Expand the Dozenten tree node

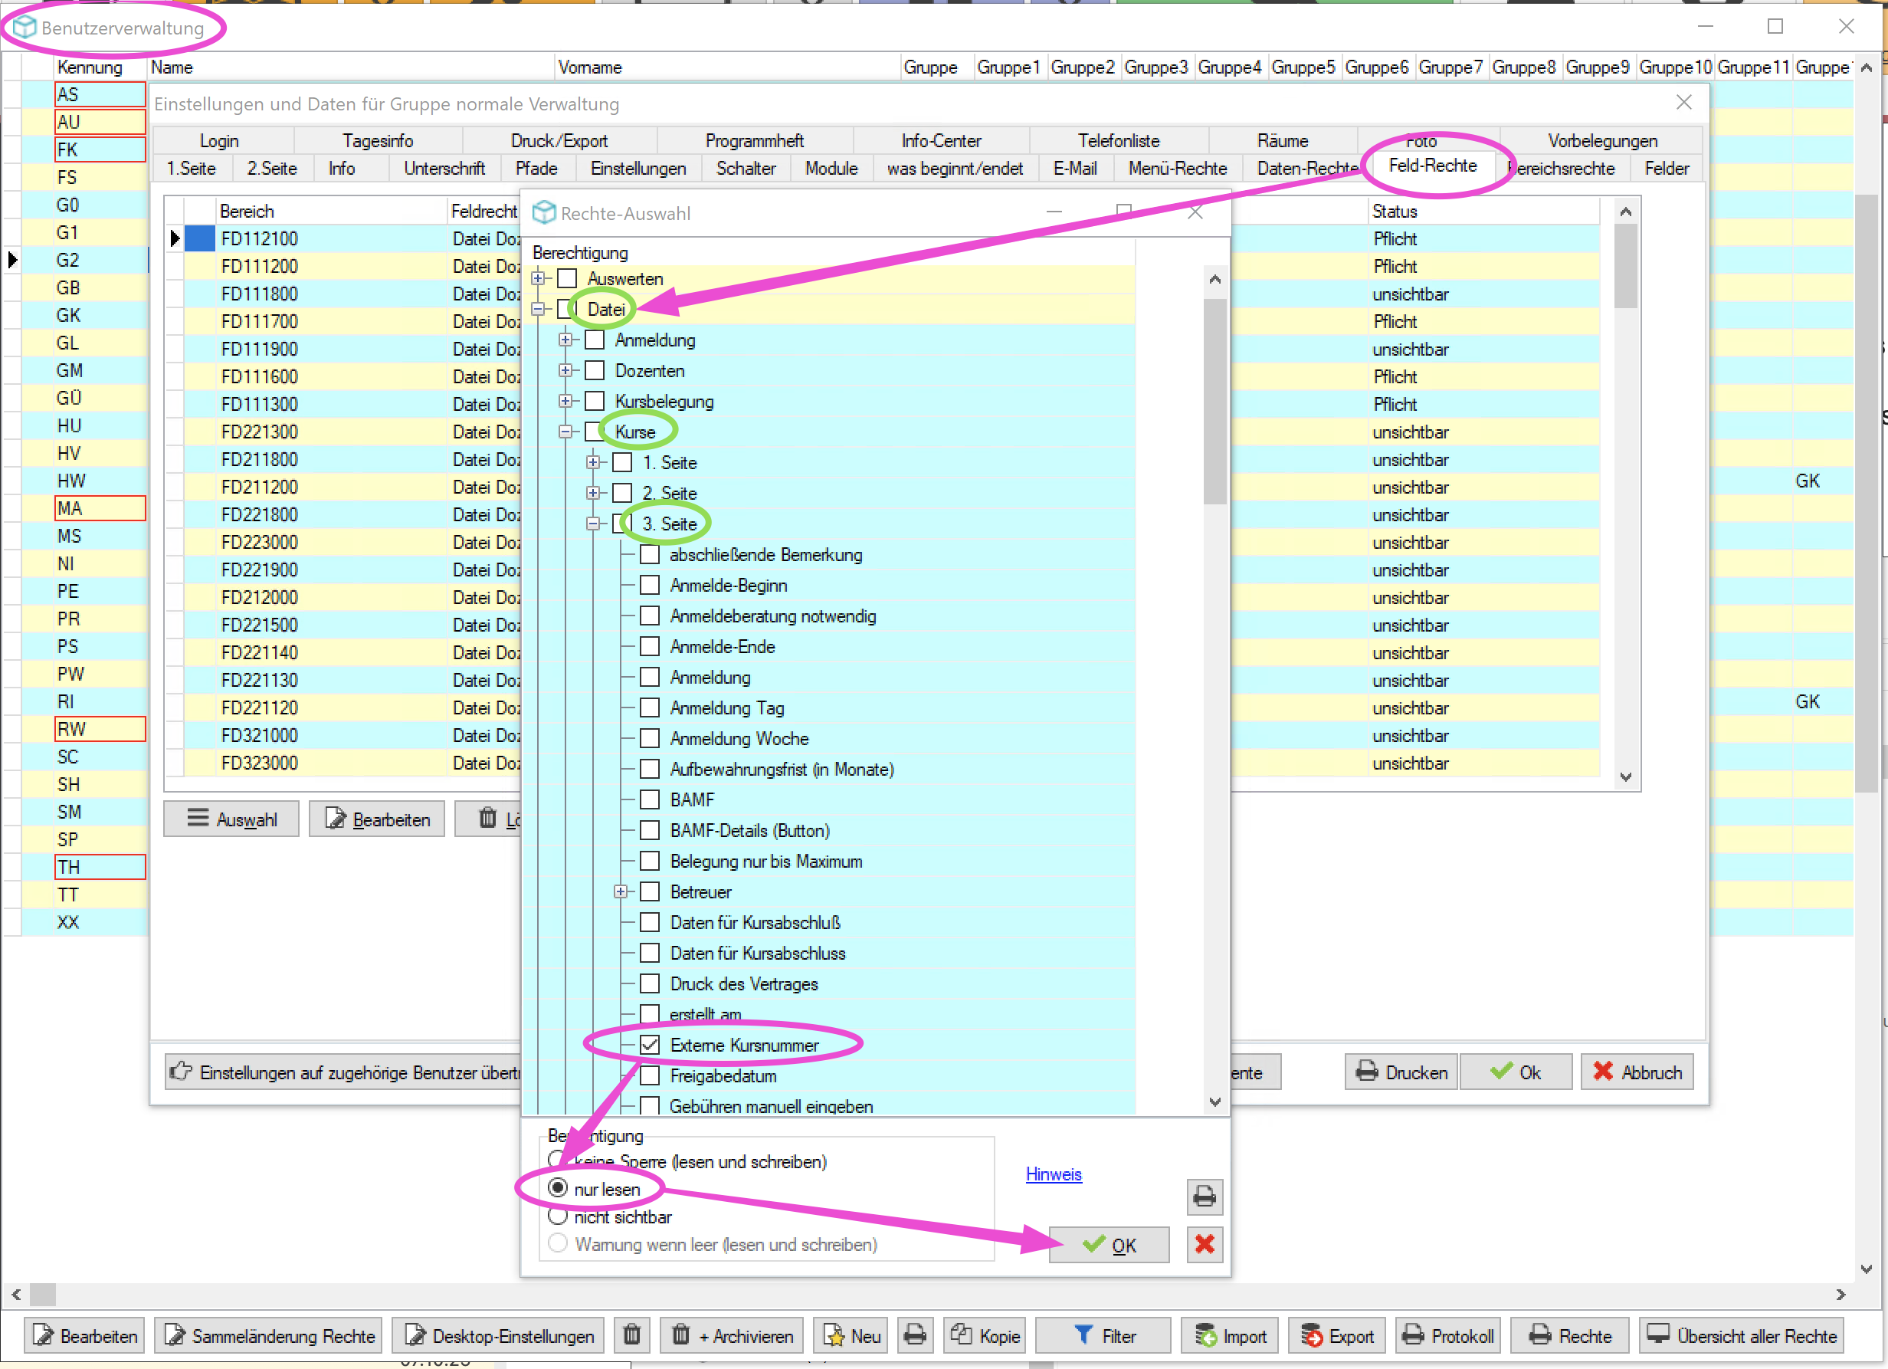(x=566, y=370)
